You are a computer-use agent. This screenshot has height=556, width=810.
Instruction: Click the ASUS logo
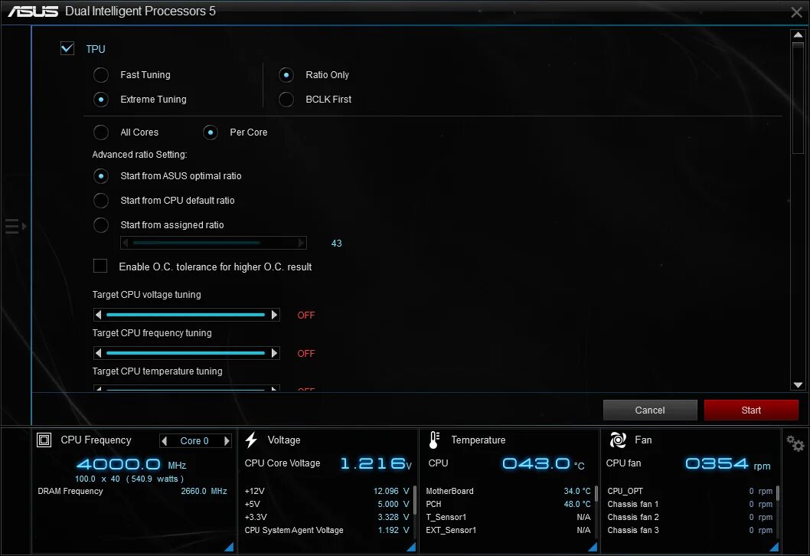pyautogui.click(x=33, y=11)
